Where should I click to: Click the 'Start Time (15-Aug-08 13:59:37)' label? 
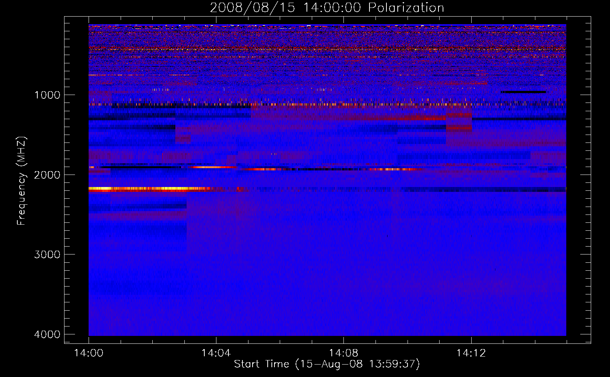(327, 364)
